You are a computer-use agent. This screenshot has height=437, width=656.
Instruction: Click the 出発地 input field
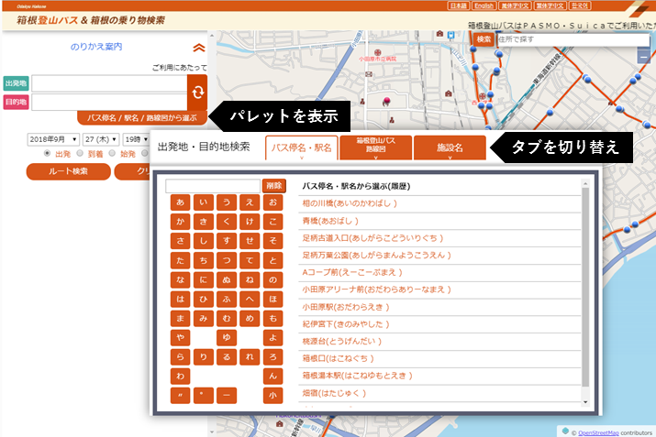coord(108,83)
